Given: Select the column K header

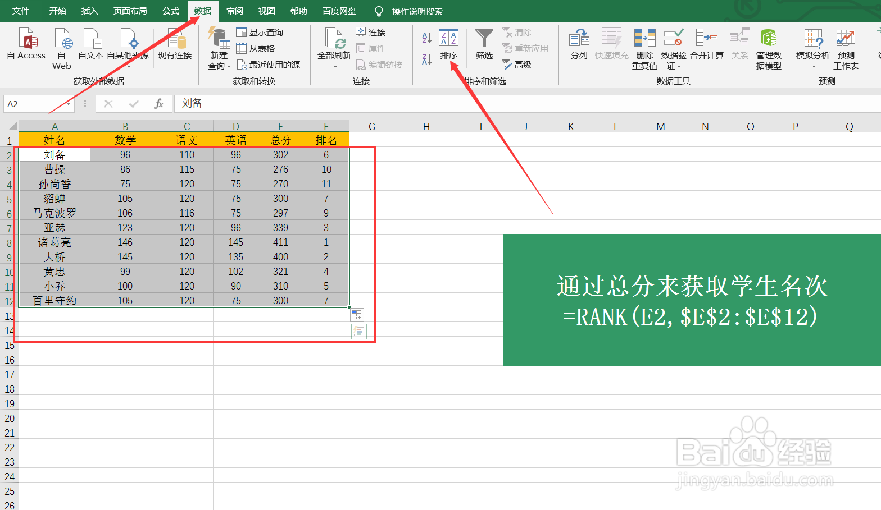Looking at the screenshot, I should pyautogui.click(x=570, y=126).
